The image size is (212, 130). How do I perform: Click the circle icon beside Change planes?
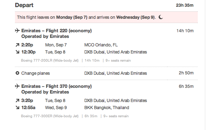coord(17,73)
